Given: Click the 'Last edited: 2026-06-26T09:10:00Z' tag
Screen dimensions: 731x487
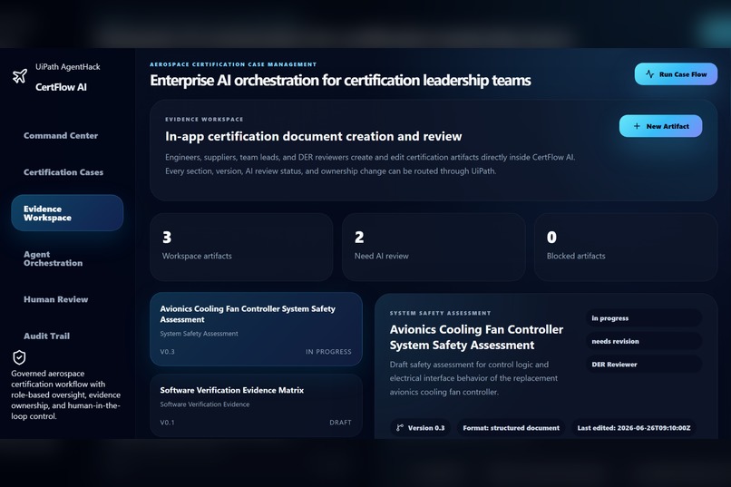Looking at the screenshot, I should pos(634,428).
